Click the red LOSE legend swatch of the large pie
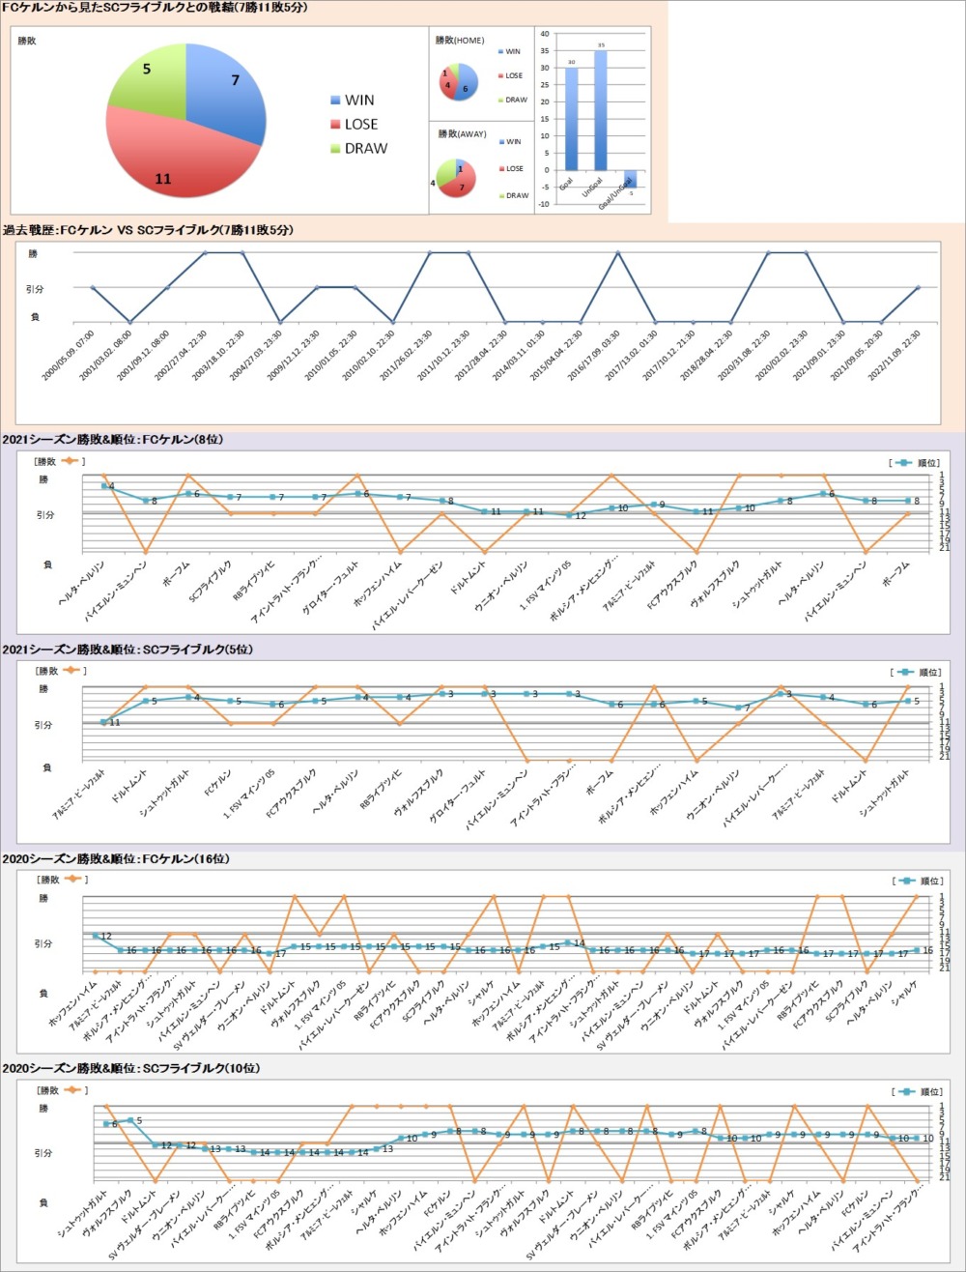Image resolution: width=966 pixels, height=1272 pixels. pos(335,125)
